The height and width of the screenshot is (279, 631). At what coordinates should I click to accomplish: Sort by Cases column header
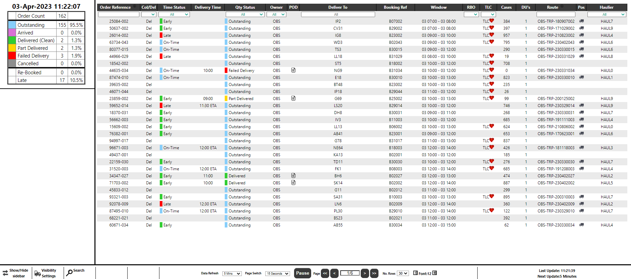506,7
